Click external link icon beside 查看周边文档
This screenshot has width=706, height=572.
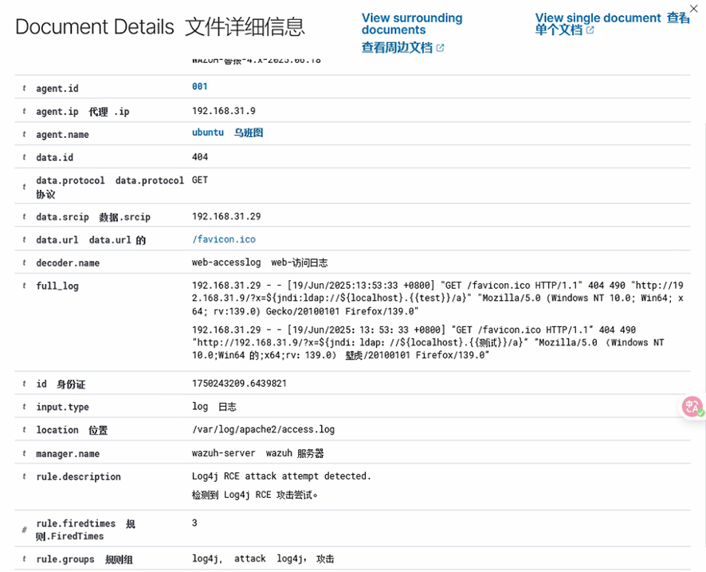(x=440, y=48)
